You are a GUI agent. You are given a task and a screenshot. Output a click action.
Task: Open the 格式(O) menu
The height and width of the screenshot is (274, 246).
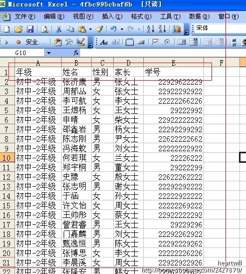point(141,17)
